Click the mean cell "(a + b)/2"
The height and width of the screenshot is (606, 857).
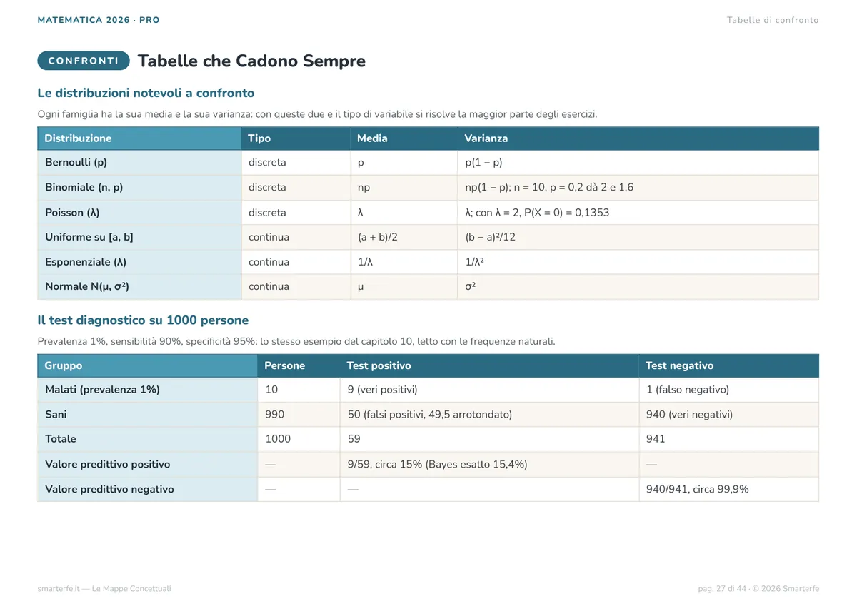404,237
